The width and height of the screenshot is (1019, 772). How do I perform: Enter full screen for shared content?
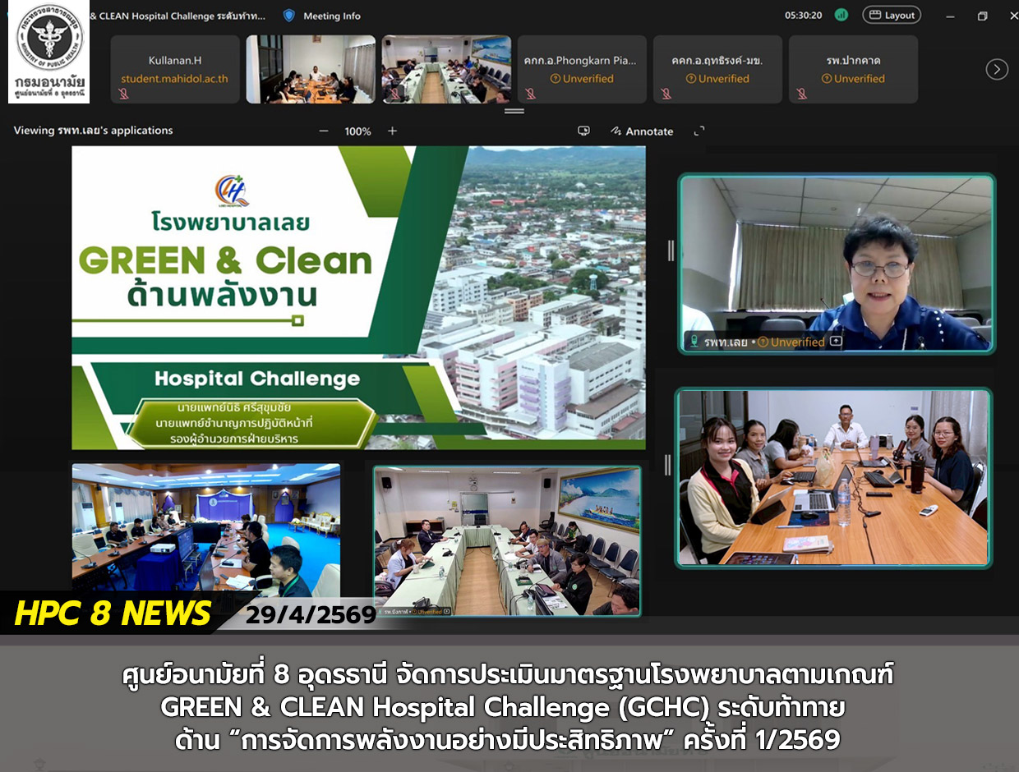pyautogui.click(x=699, y=131)
